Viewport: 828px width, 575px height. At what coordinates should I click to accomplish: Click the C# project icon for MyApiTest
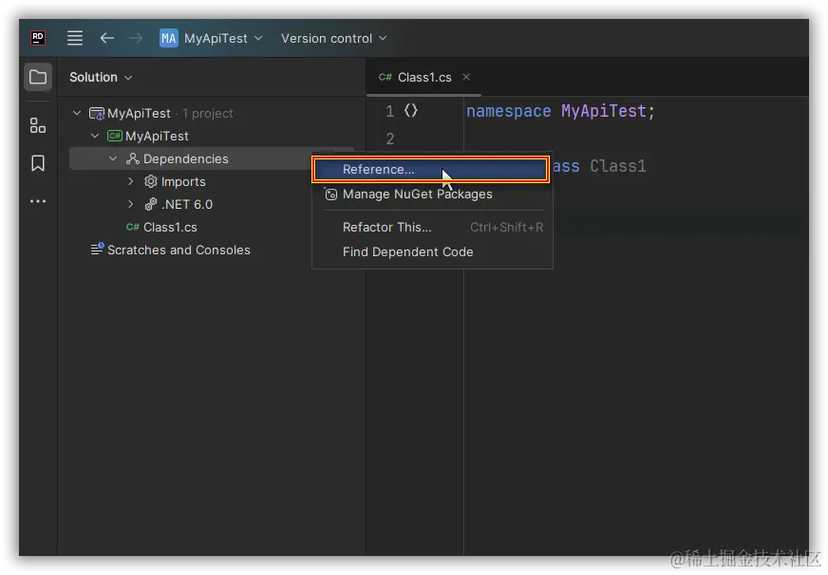click(115, 136)
